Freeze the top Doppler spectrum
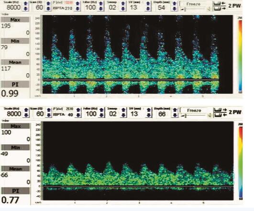Screen dimensions: 254x211 click(193, 4)
